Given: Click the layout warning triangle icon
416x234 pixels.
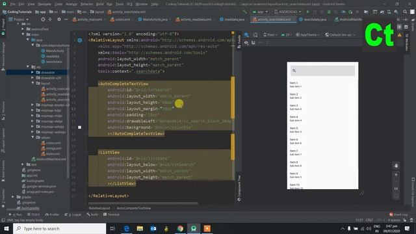Looking at the screenshot, I should [x=400, y=34].
